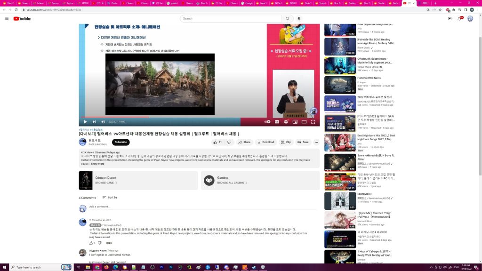This screenshot has width=482, height=271.
Task: Mute the video volume speaker
Action: click(103, 122)
